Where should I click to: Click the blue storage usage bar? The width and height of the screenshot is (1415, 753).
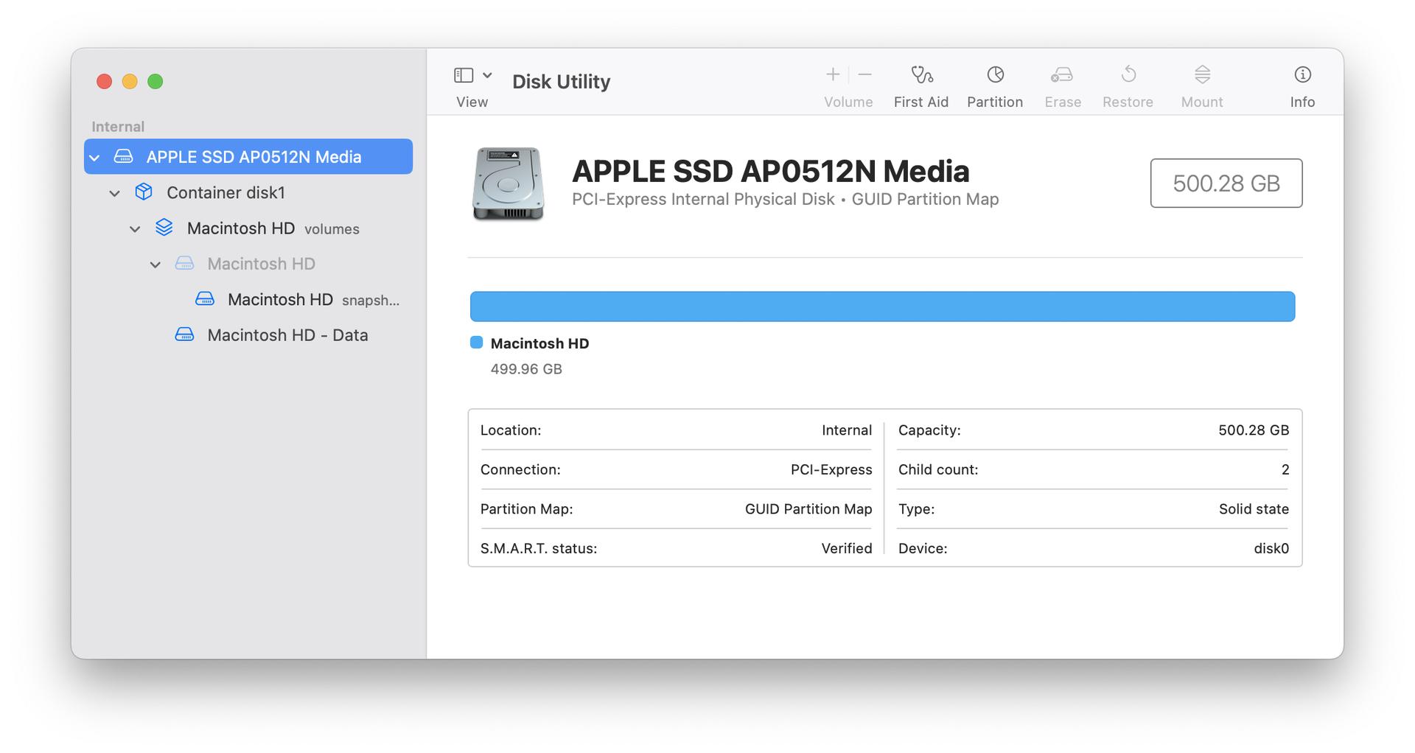(882, 307)
